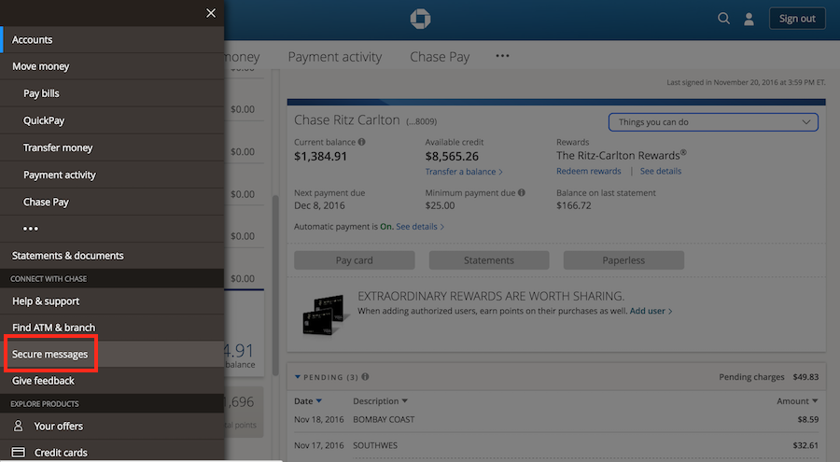
Task: Open Pay bills in the side menu
Action: point(112,93)
